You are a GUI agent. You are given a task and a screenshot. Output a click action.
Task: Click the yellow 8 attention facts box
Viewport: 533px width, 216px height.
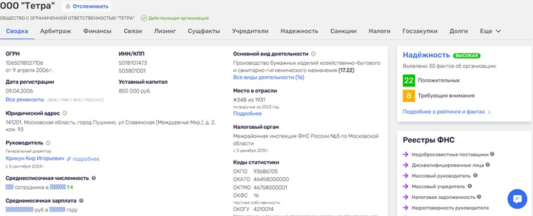click(409, 96)
